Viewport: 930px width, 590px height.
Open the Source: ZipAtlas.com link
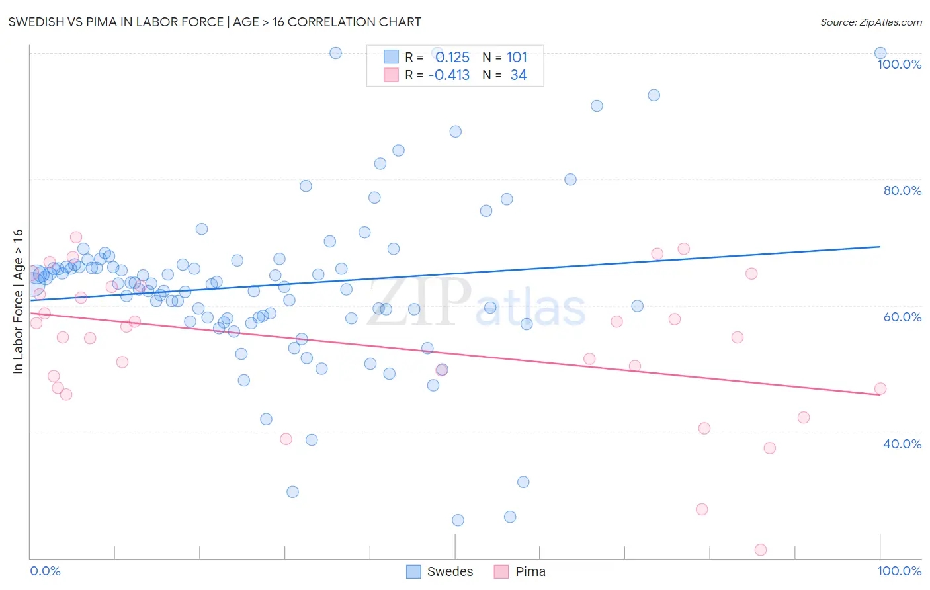click(x=871, y=22)
